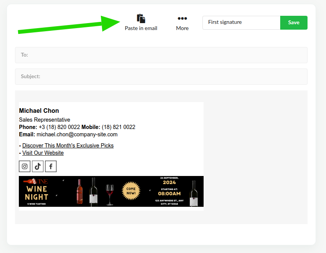Click the 08:00AM start time on banner

(169, 194)
